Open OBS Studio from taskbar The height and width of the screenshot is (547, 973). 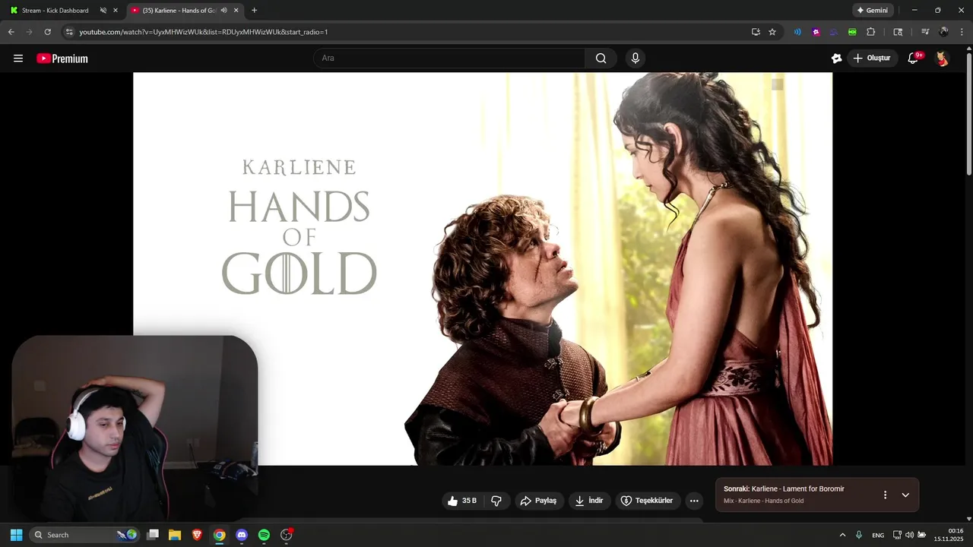click(287, 535)
